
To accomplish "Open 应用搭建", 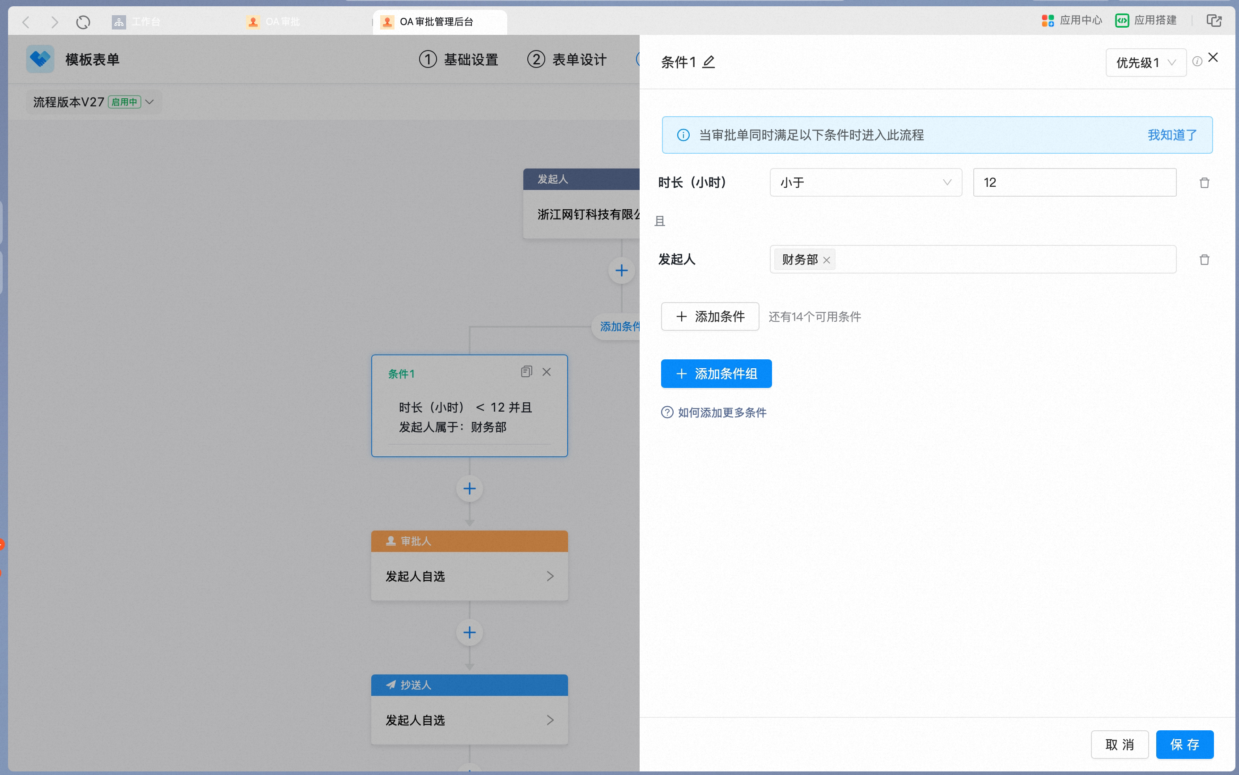I will [x=1146, y=20].
